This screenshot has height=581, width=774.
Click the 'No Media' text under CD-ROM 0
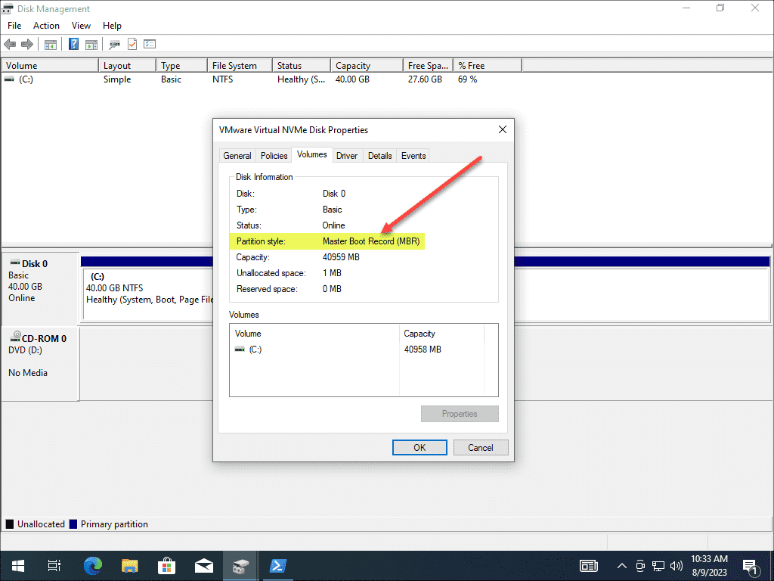click(28, 373)
